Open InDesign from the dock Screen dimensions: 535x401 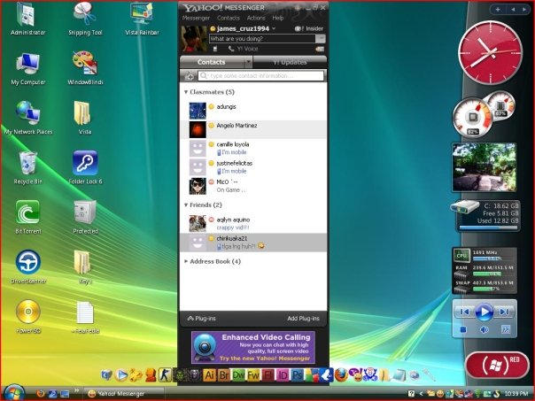(x=283, y=375)
